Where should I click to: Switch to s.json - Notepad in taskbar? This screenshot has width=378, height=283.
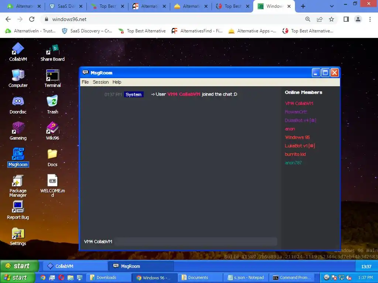pyautogui.click(x=246, y=277)
